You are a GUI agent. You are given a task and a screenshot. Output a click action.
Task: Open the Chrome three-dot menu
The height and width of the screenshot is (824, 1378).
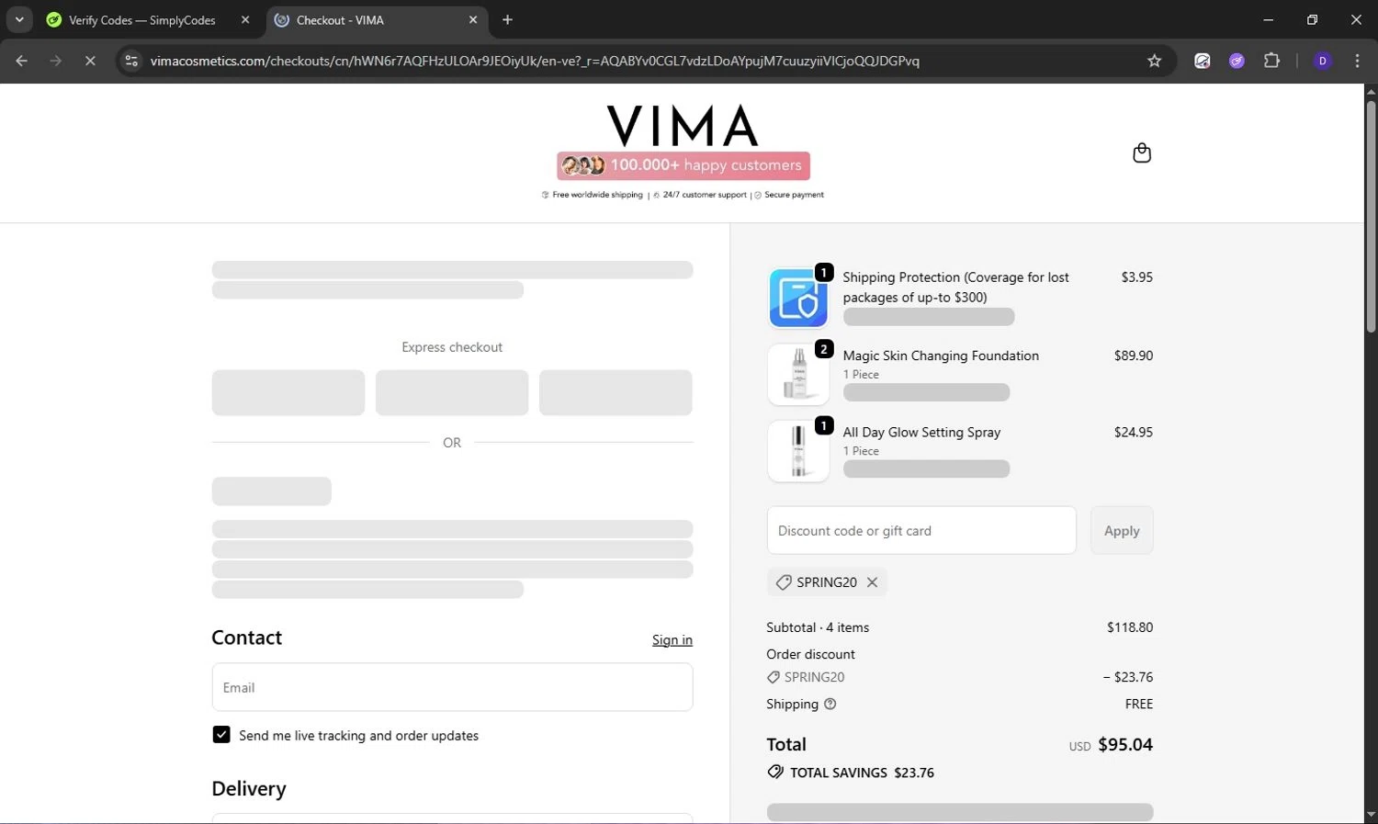(x=1357, y=61)
